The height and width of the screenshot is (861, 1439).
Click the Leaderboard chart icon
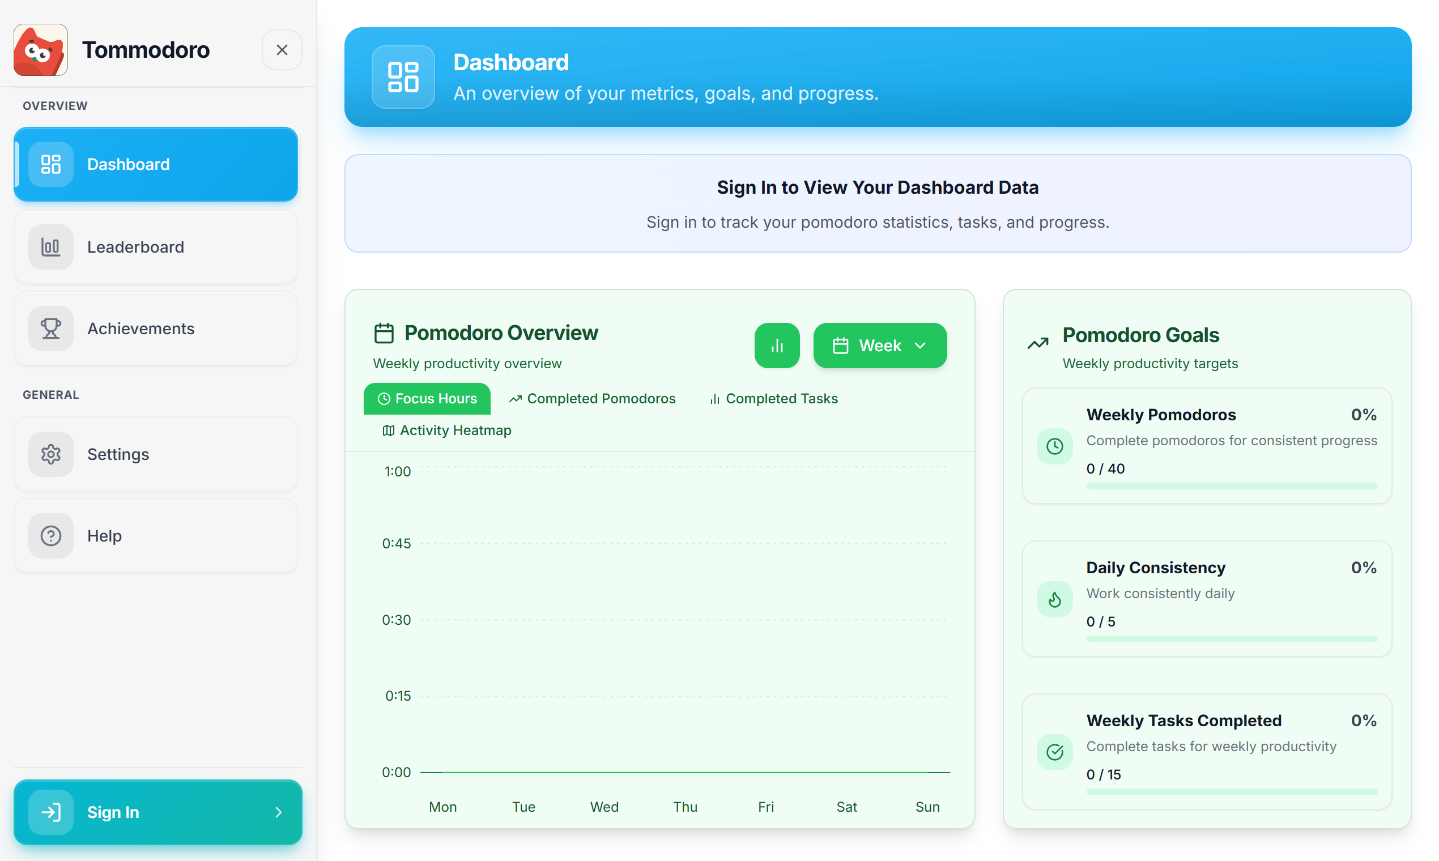pos(50,246)
